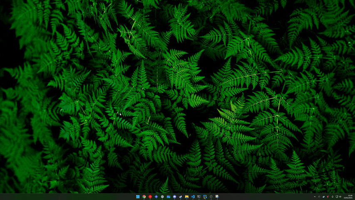Click the microphone icon in system tray
This screenshot has width=355, height=200.
coord(333,197)
